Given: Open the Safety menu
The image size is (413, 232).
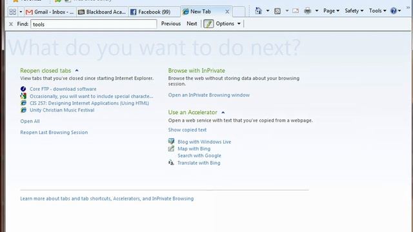Looking at the screenshot, I should (x=354, y=11).
